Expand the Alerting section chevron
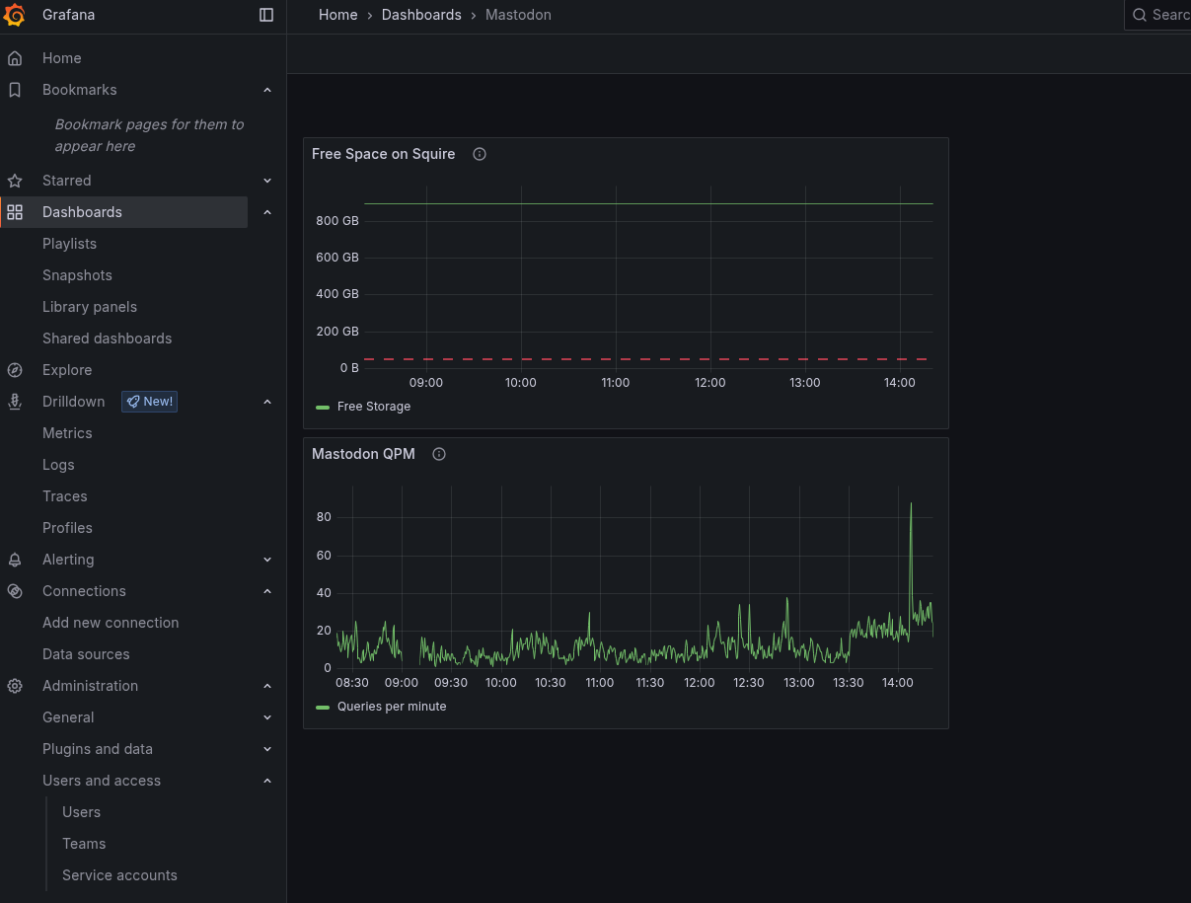Screen dimensions: 1191x903 pyautogui.click(x=267, y=560)
